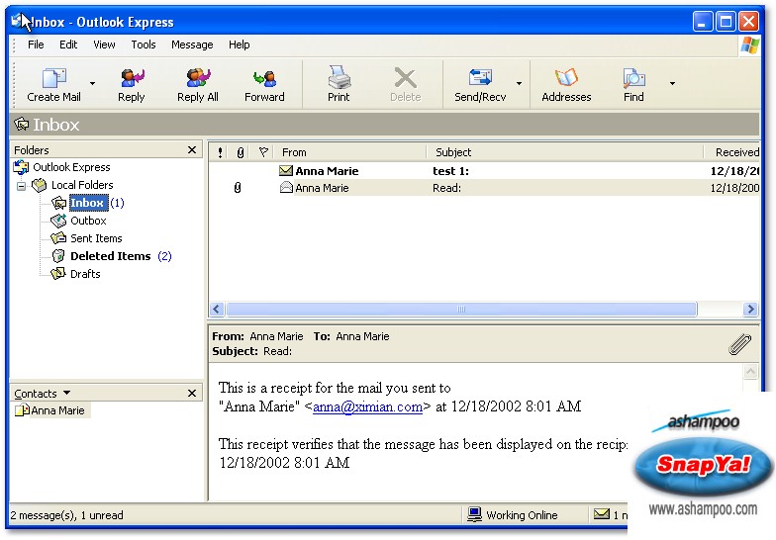Click the preview pane scroll up arrow
This screenshot has height=540, width=776.
coord(750,372)
